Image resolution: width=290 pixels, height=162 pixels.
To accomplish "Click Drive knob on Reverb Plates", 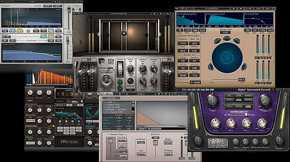I will coord(142,81).
